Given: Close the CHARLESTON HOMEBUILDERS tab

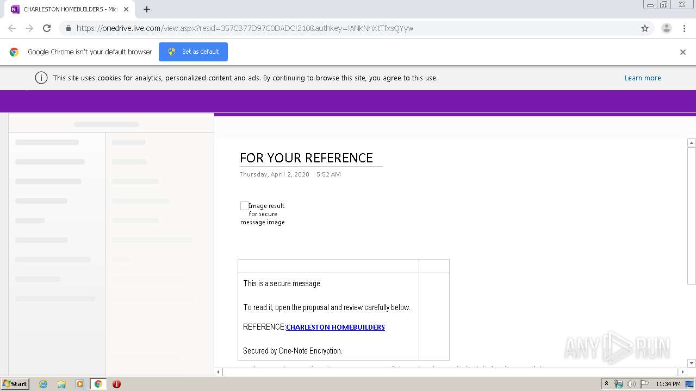Looking at the screenshot, I should (126, 9).
